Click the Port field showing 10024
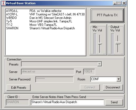This screenshot has height=110, width=136. [x=89, y=72]
